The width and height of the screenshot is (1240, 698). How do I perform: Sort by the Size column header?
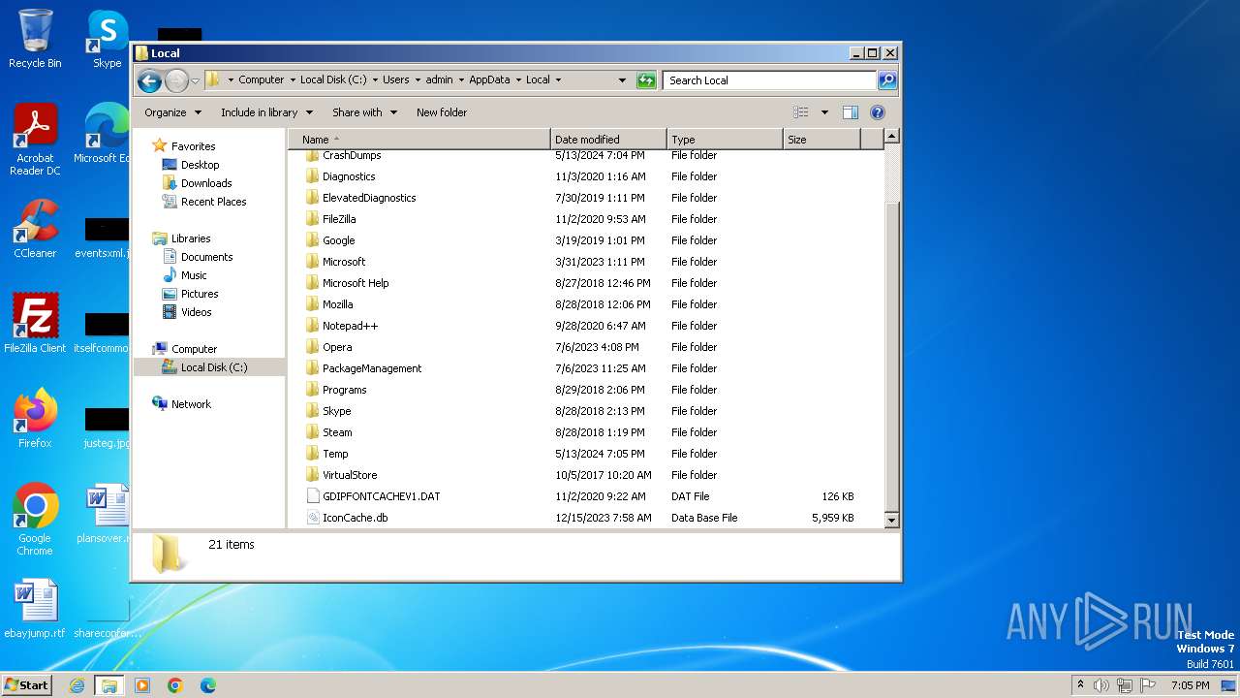(x=821, y=140)
